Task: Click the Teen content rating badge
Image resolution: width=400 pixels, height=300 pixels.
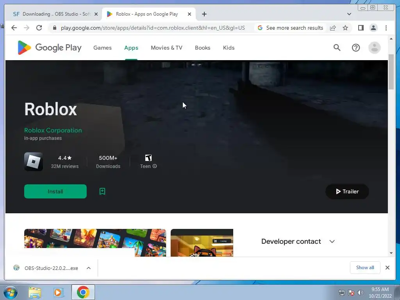Action: pos(148,158)
